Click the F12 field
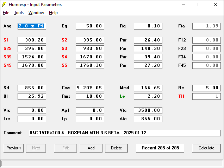 click(x=206, y=40)
